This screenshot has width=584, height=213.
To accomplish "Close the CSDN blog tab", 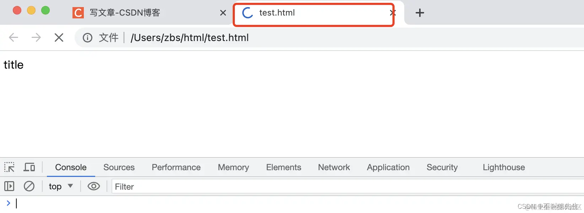I will click(223, 13).
